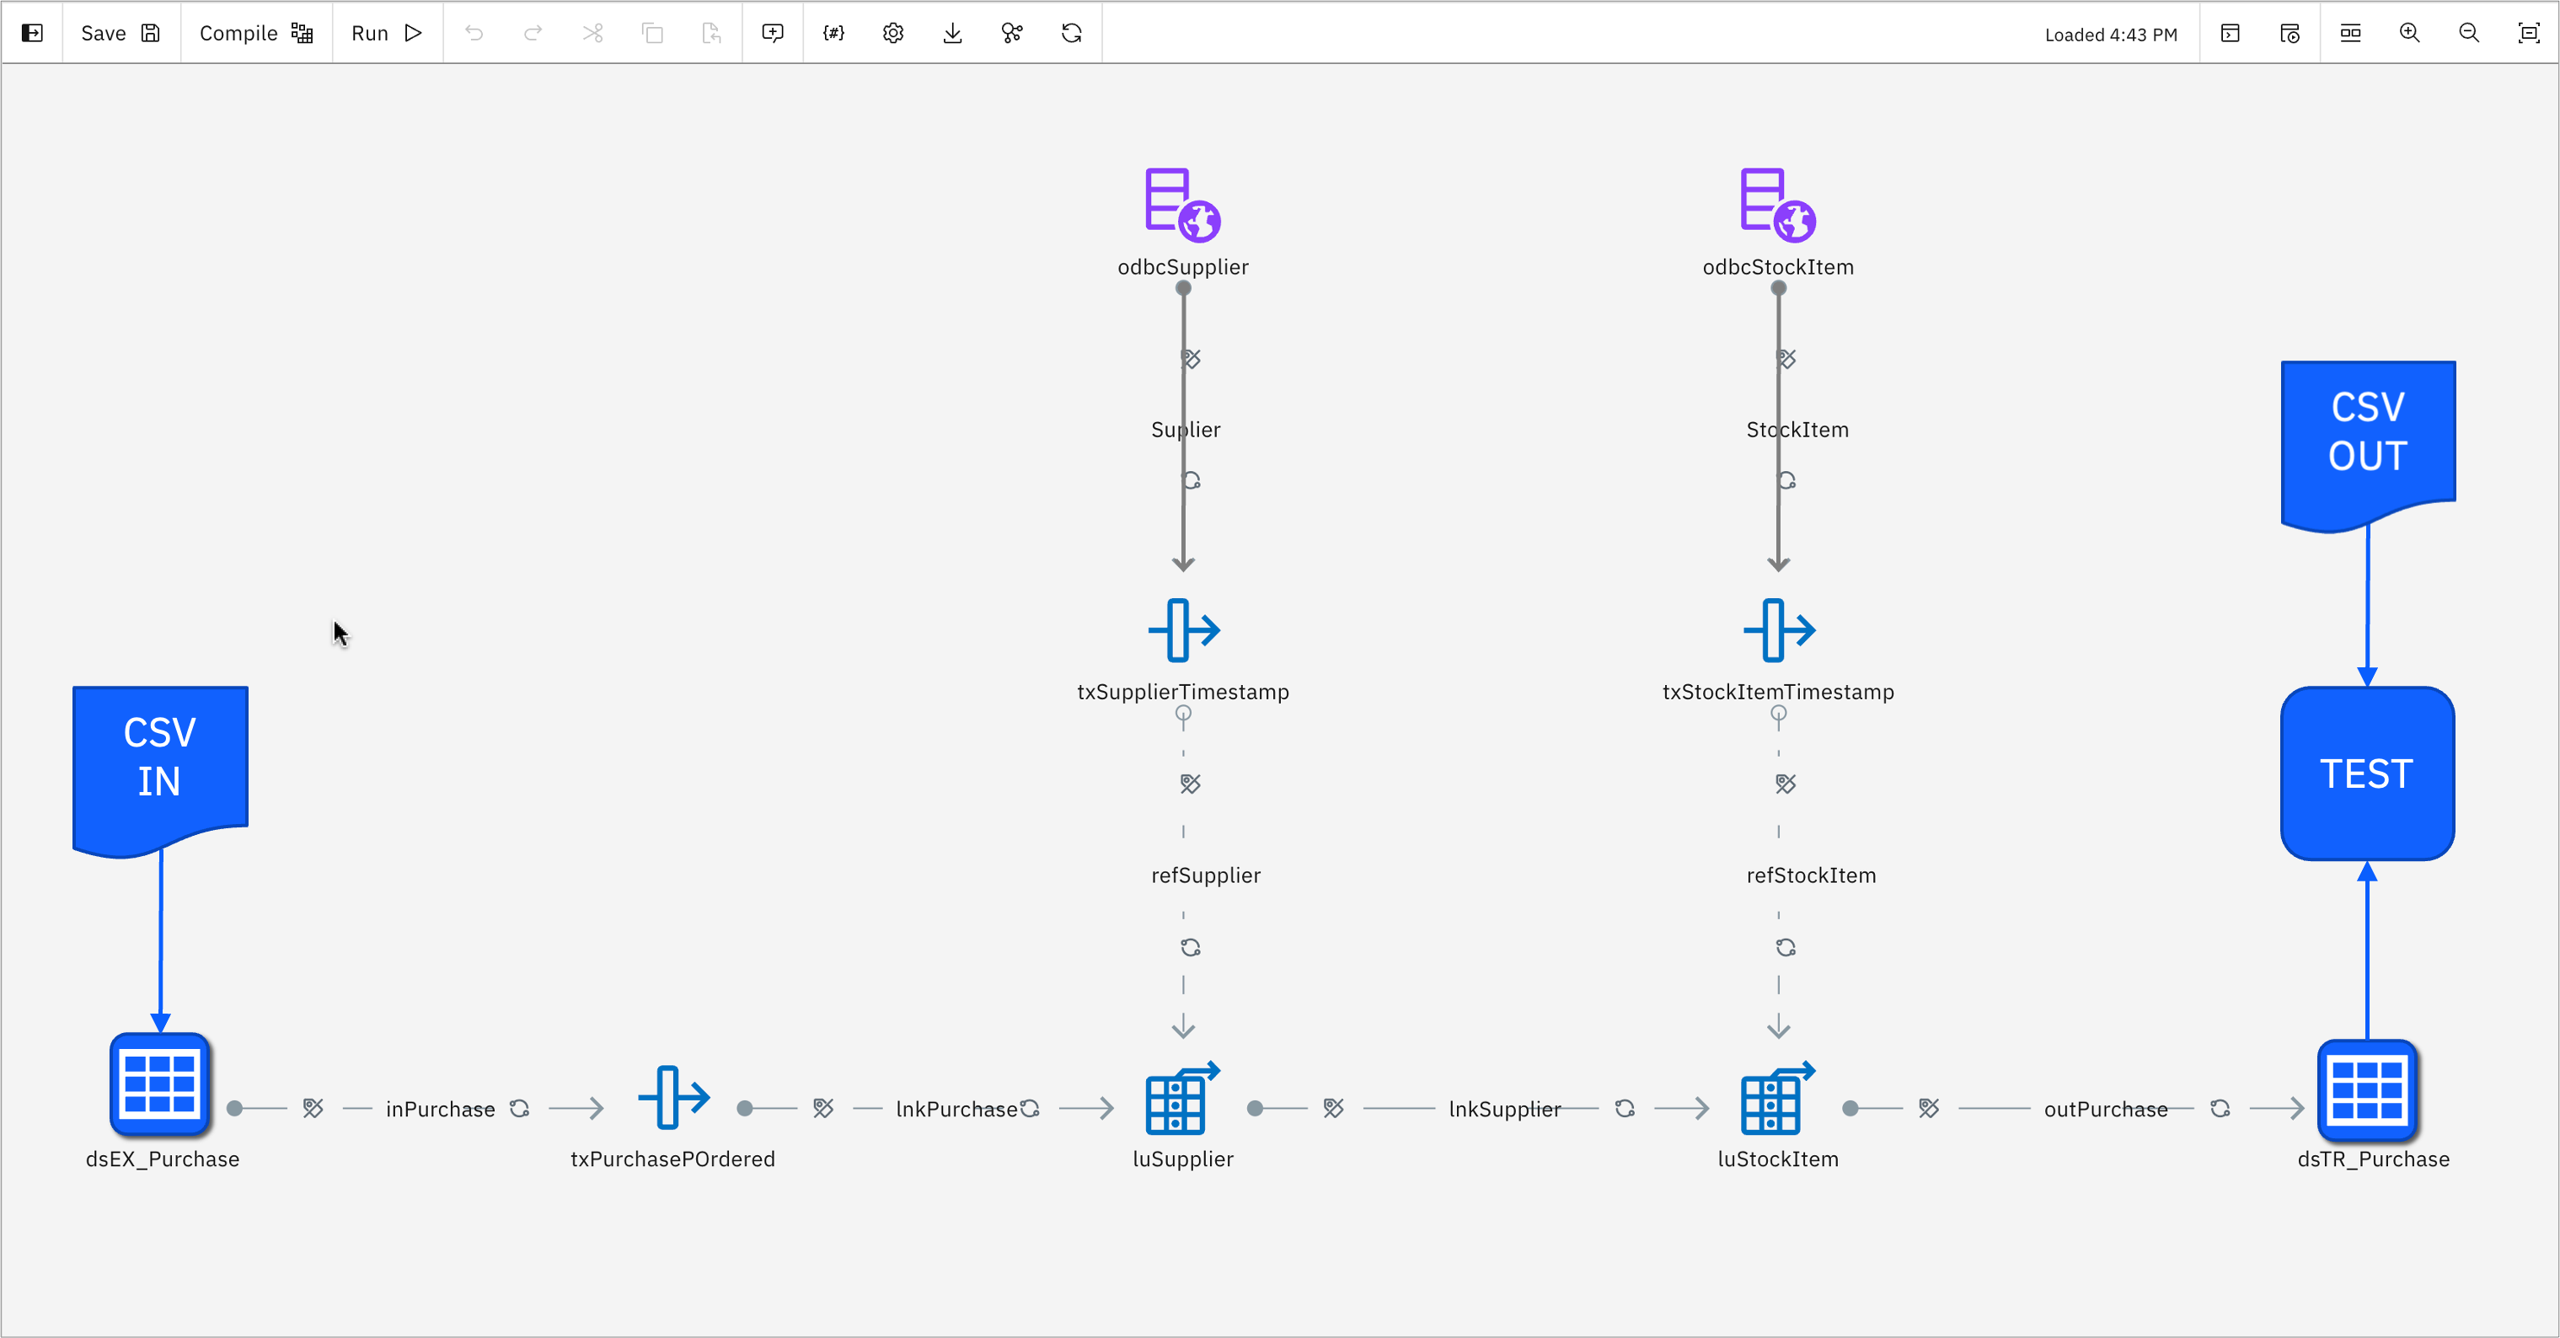Viewport: 2560px width, 1338px height.
Task: Toggle the arrange nodes layout icon
Action: point(2350,33)
